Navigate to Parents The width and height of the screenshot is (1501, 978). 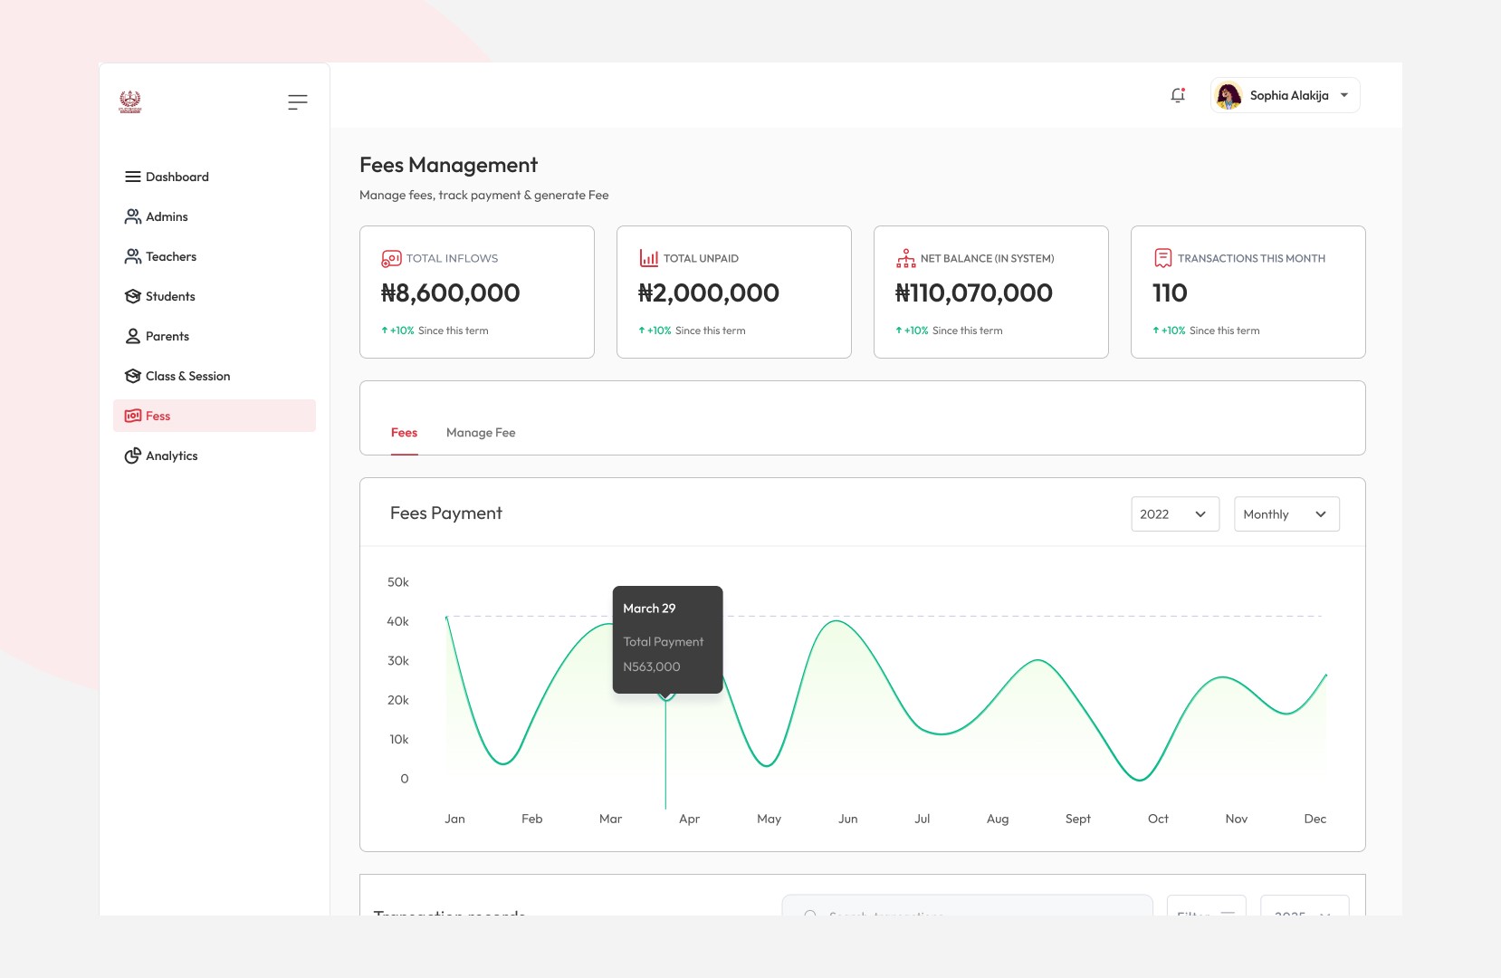coord(215,336)
